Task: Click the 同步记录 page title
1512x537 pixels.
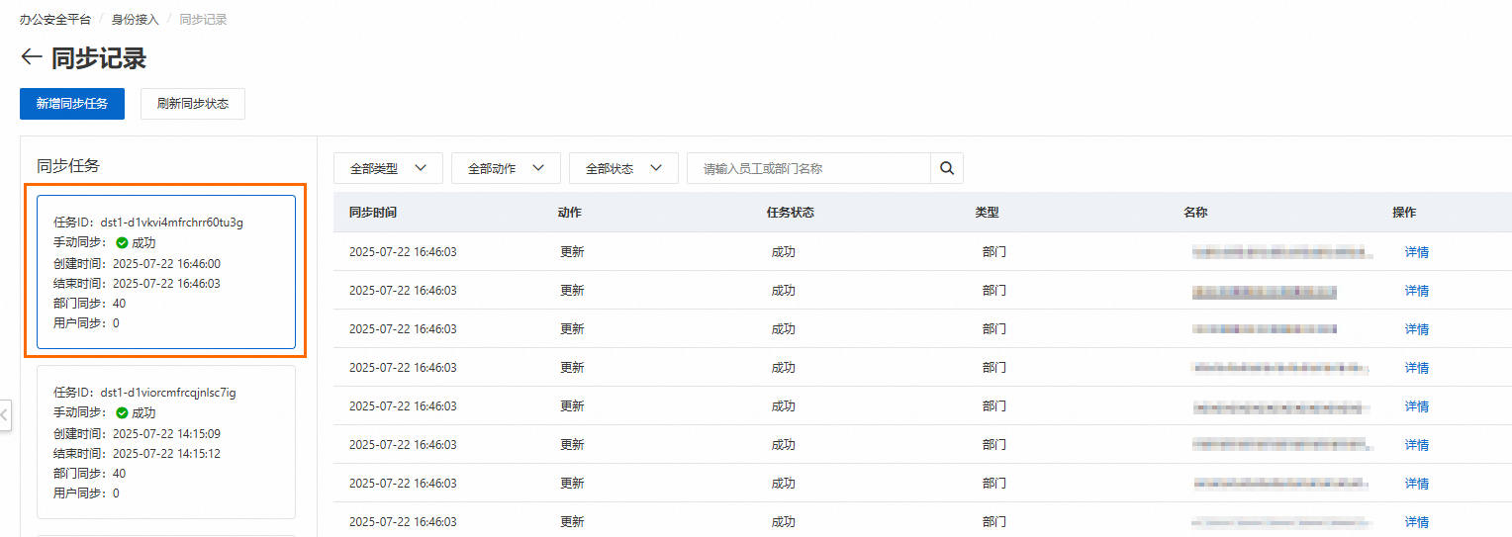Action: [99, 57]
